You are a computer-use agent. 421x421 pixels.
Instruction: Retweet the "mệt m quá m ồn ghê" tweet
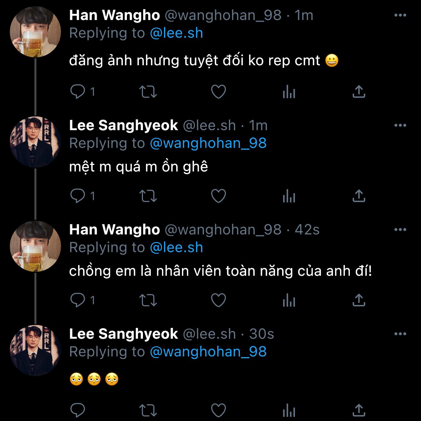pyautogui.click(x=148, y=196)
